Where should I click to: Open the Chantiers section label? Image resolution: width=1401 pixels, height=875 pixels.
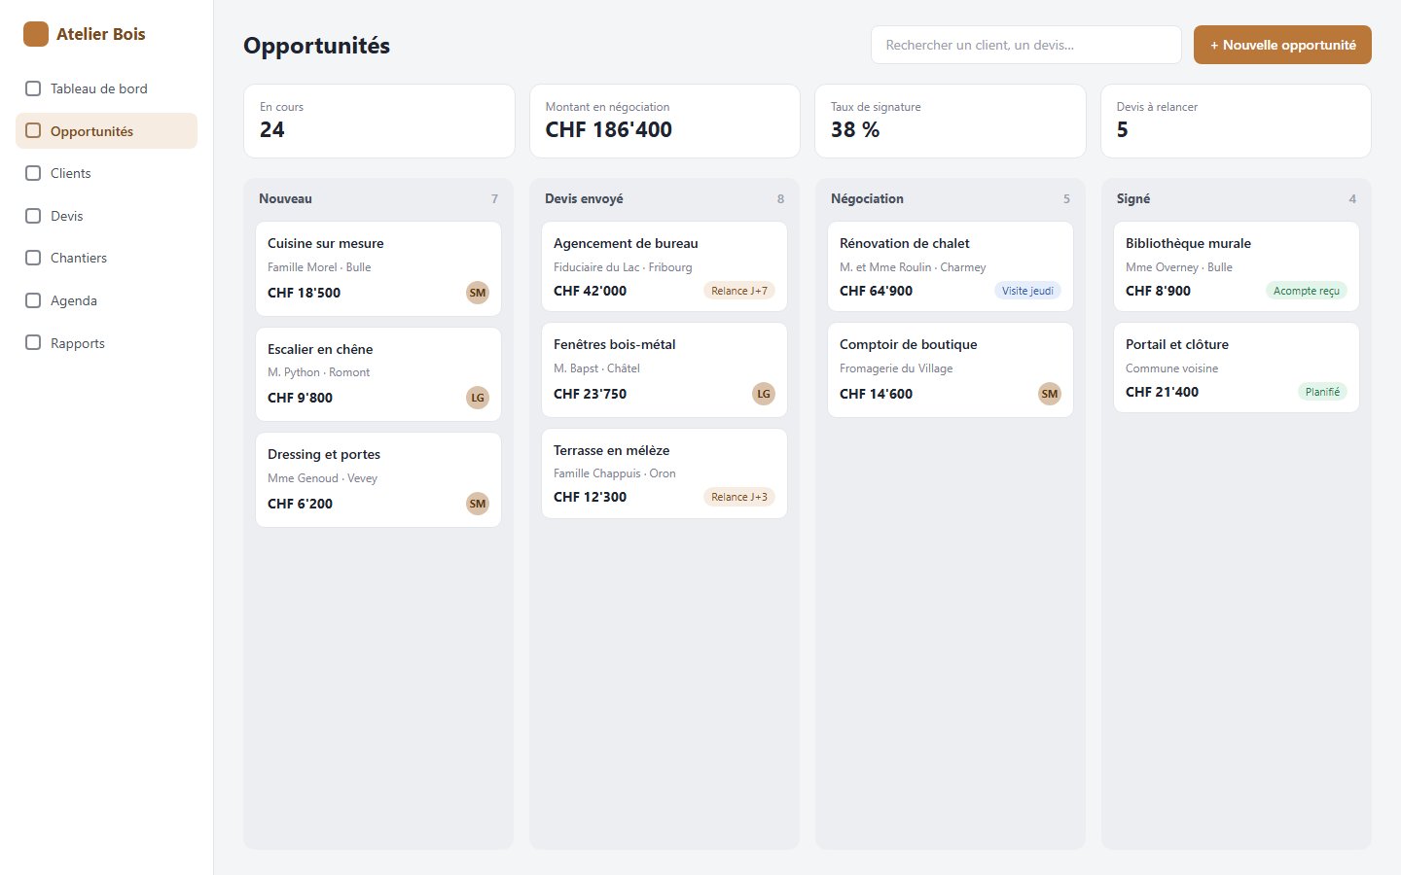tap(79, 258)
